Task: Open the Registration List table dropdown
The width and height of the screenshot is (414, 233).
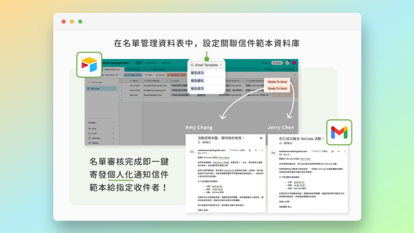Action: tap(122, 70)
